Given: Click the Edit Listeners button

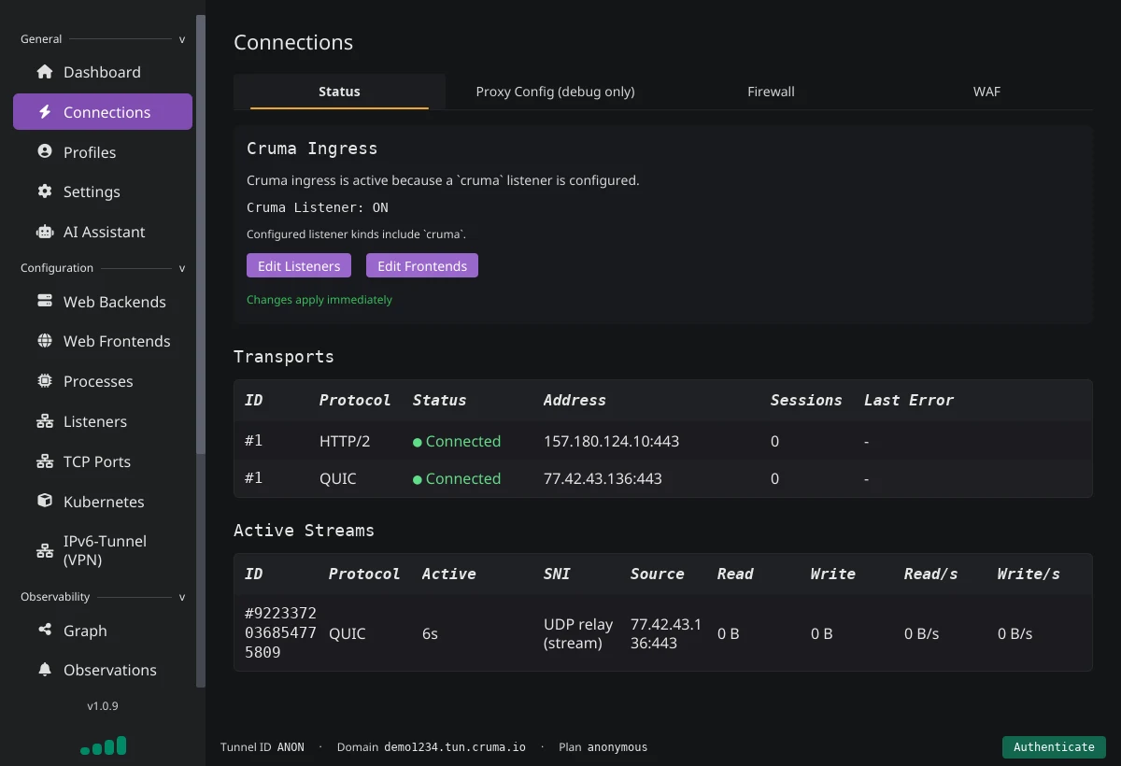Looking at the screenshot, I should pyautogui.click(x=299, y=265).
